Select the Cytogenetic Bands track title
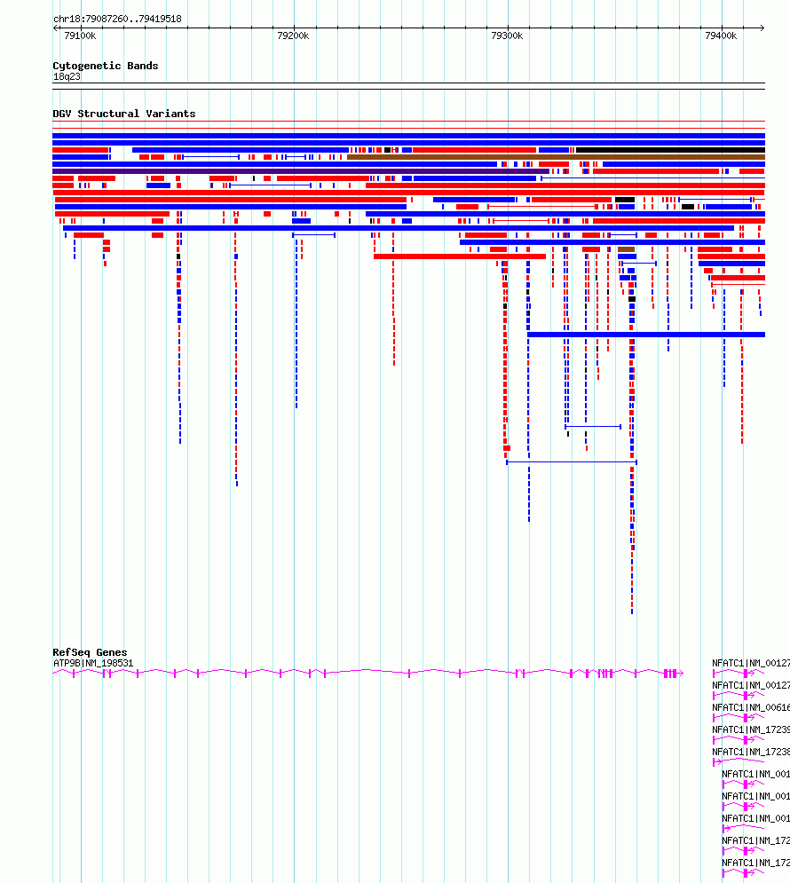Screen dimensions: 790x883 (106, 66)
